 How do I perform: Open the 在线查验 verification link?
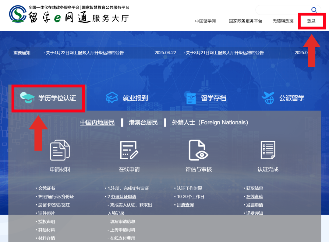tap(255, 196)
